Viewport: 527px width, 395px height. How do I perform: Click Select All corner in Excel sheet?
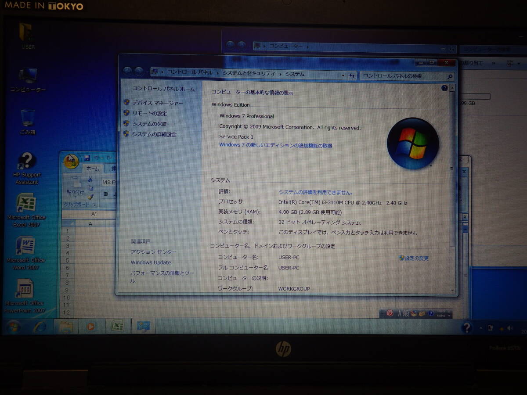(x=68, y=223)
